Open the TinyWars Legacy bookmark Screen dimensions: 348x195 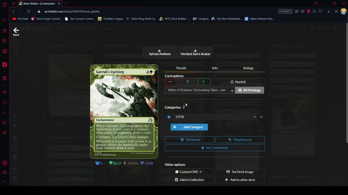110,19
